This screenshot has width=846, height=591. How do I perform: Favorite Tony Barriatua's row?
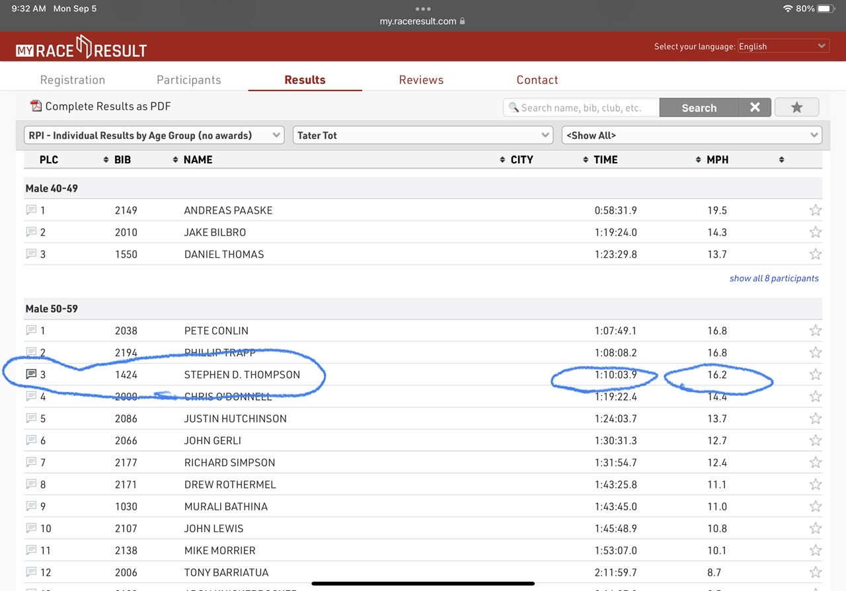(x=816, y=572)
